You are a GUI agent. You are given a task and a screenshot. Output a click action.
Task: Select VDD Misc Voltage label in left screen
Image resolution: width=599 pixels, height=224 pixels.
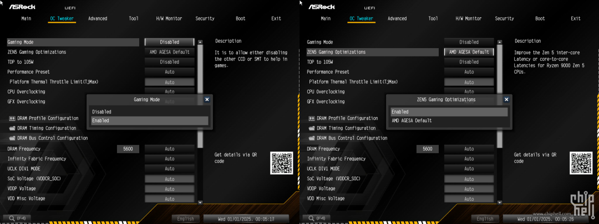(26, 199)
